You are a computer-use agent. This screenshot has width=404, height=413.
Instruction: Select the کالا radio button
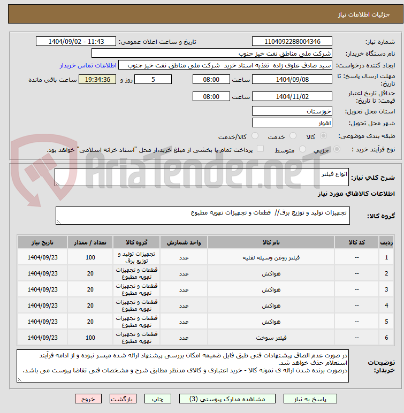pyautogui.click(x=323, y=136)
